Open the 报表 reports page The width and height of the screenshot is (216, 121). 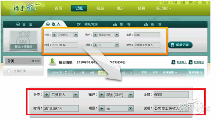coord(100,8)
